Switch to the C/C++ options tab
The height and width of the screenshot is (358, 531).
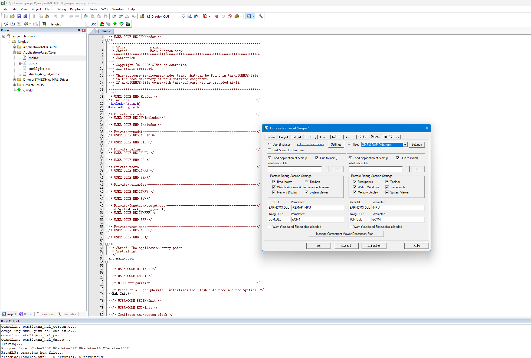pos(336,137)
